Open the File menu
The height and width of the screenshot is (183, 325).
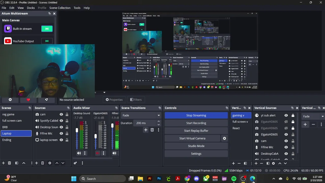(4, 8)
